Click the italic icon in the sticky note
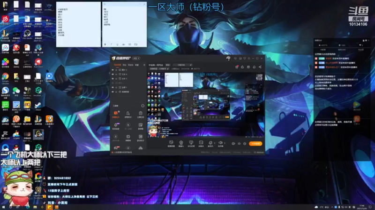Image resolution: width=375 pixels, height=210 pixels. click(x=111, y=44)
